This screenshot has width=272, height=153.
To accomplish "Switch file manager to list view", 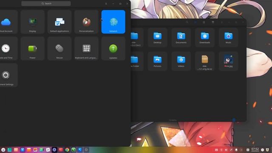I will [204, 22].
